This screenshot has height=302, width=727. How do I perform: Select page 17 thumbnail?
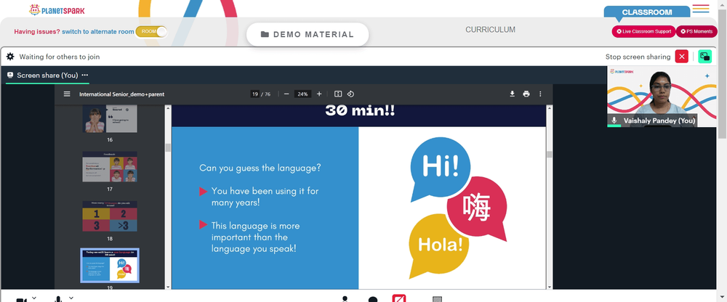pyautogui.click(x=110, y=166)
